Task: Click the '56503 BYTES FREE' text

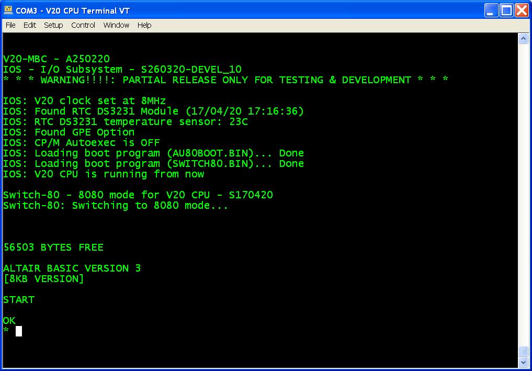Action: tap(53, 247)
